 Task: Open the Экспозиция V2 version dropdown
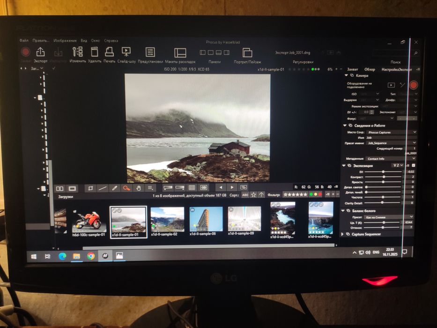click(398, 165)
